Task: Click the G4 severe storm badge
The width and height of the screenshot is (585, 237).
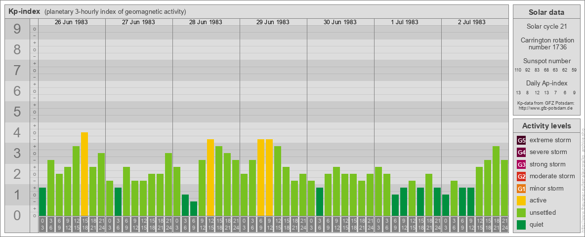Action: 521,153
